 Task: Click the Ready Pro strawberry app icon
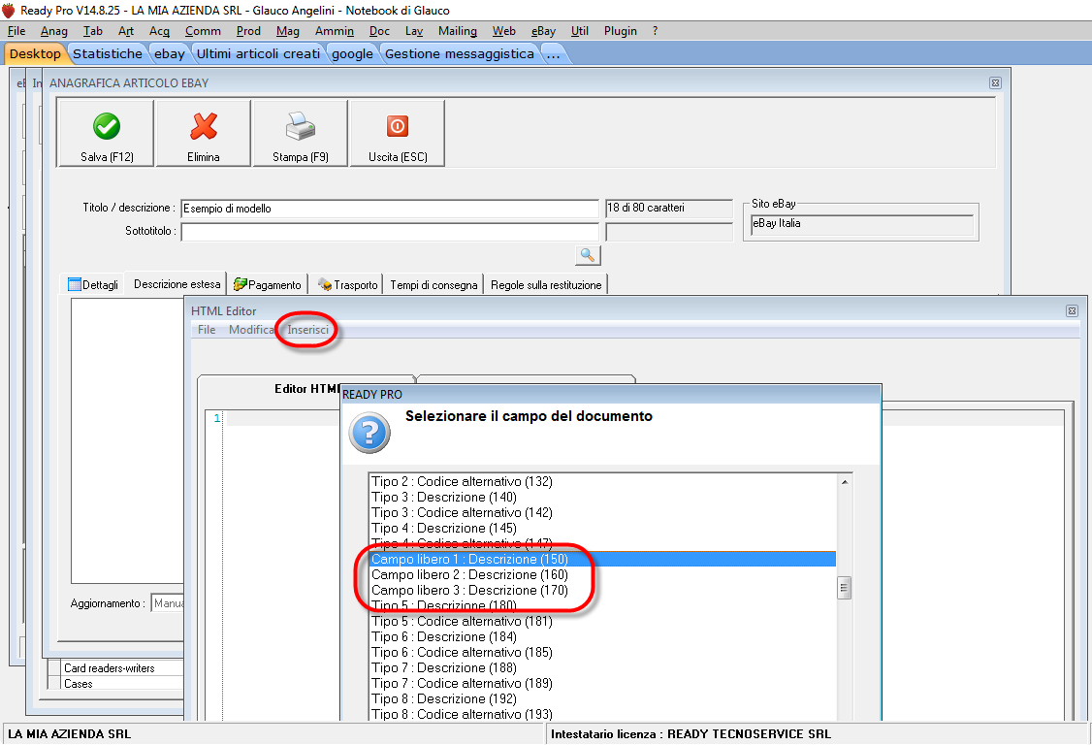9,11
